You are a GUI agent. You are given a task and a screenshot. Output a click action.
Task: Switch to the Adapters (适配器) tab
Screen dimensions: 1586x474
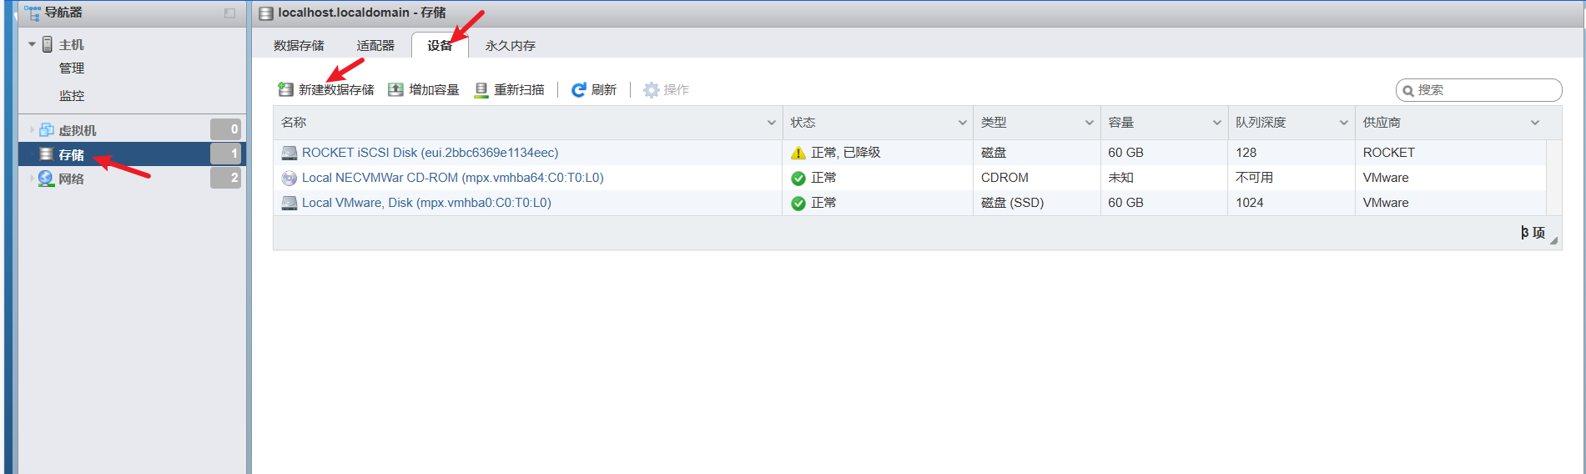[x=375, y=46]
